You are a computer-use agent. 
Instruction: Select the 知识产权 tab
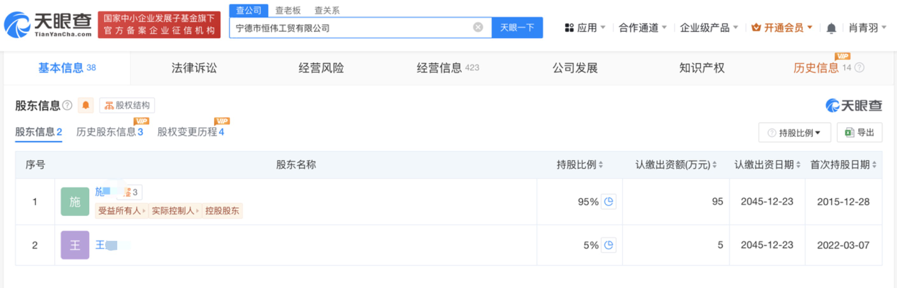[x=702, y=68]
